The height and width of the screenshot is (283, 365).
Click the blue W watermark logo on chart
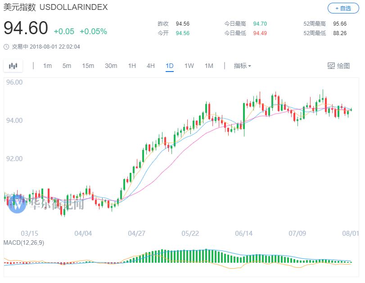coord(17,204)
